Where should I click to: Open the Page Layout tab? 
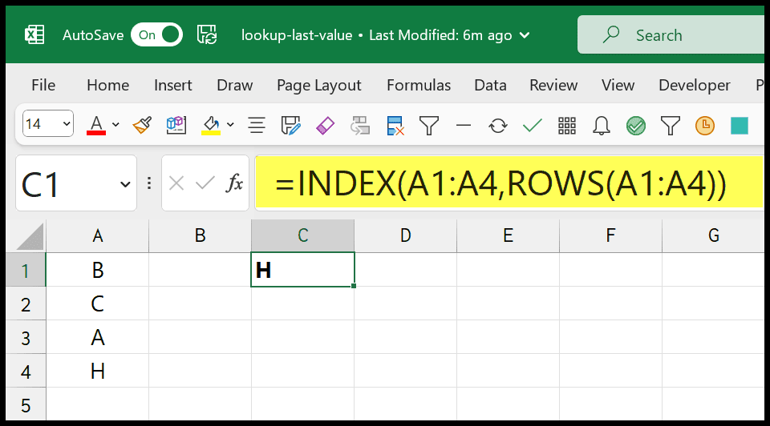(318, 86)
